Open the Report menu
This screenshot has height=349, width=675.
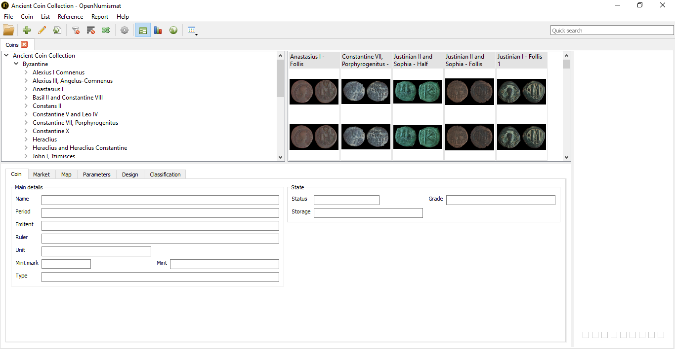(x=100, y=17)
